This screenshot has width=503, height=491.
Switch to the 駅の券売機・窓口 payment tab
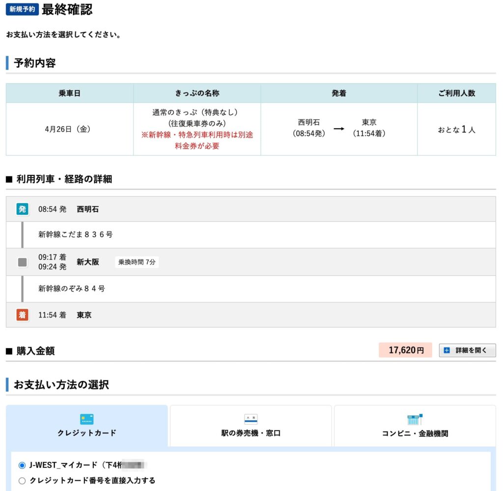[x=251, y=425]
